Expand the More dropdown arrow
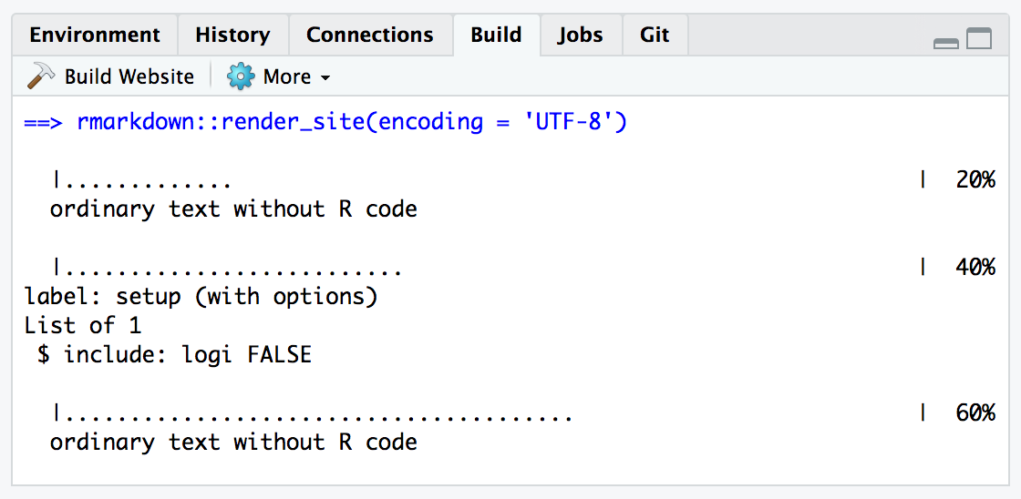 point(325,78)
